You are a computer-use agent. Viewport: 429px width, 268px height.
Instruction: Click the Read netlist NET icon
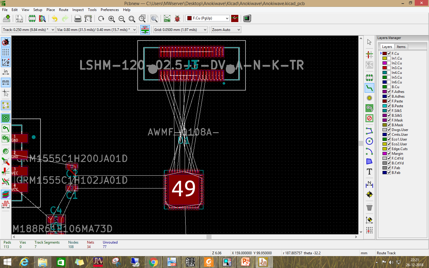point(167,18)
